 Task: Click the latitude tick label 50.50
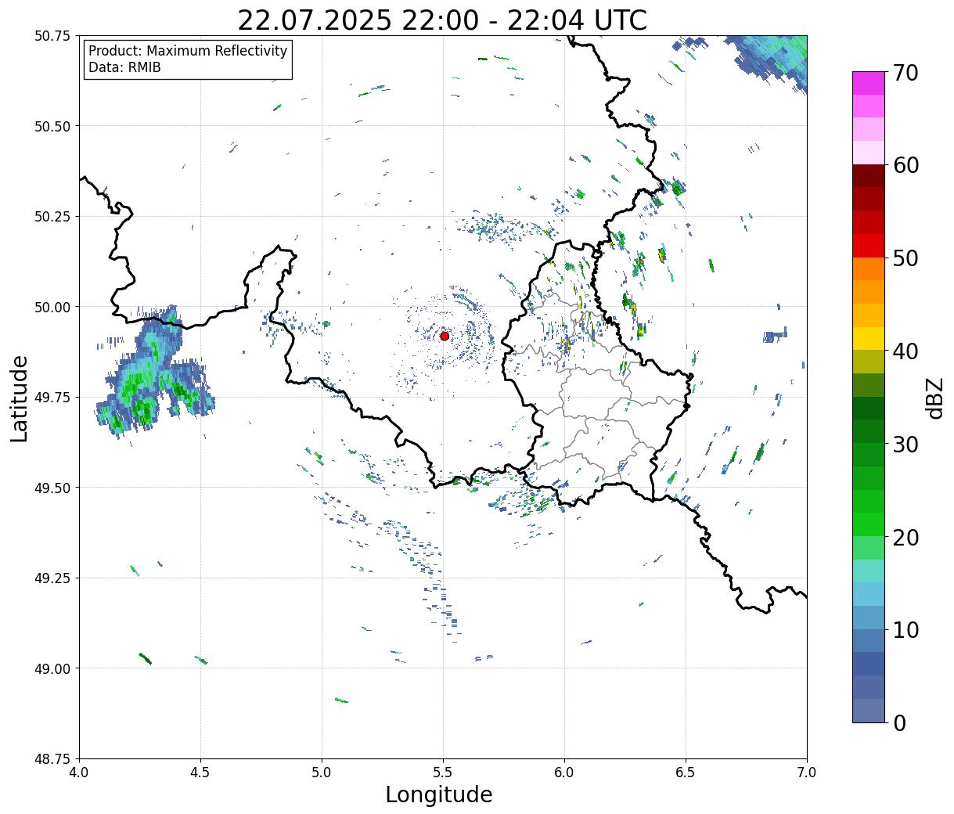tap(52, 126)
